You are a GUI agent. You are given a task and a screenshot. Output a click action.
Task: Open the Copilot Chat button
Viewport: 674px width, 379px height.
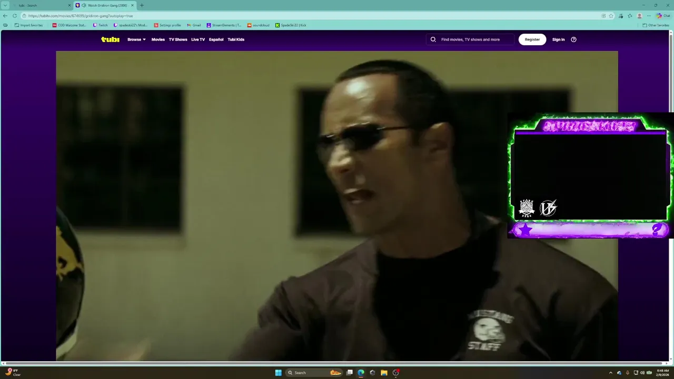(663, 16)
